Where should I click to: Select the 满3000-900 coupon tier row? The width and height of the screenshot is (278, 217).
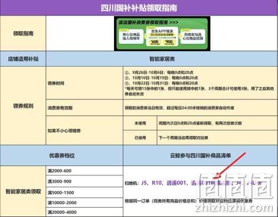[x=85, y=181]
